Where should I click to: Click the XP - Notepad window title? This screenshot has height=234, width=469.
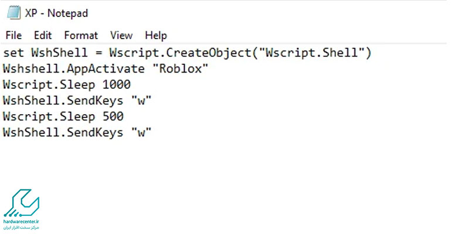coord(56,13)
